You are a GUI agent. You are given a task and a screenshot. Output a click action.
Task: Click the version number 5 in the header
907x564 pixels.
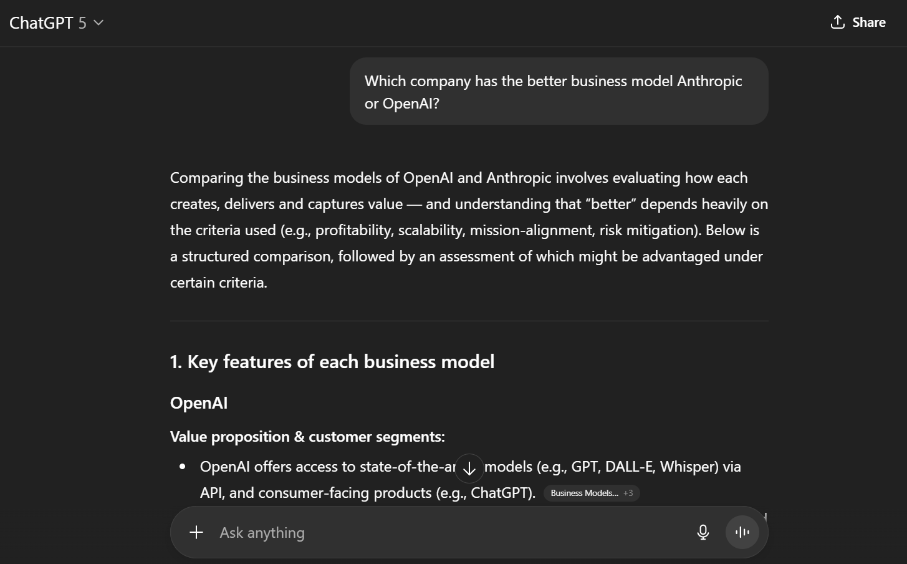(82, 23)
